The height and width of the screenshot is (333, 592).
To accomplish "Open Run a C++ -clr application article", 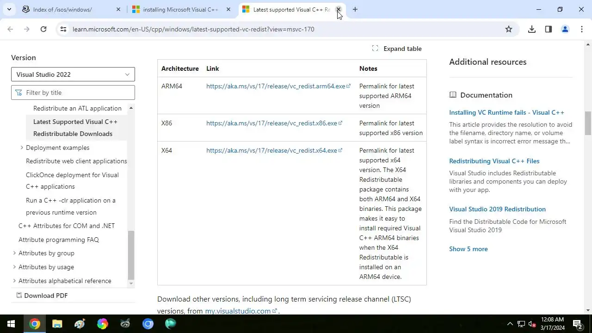I will click(x=71, y=206).
